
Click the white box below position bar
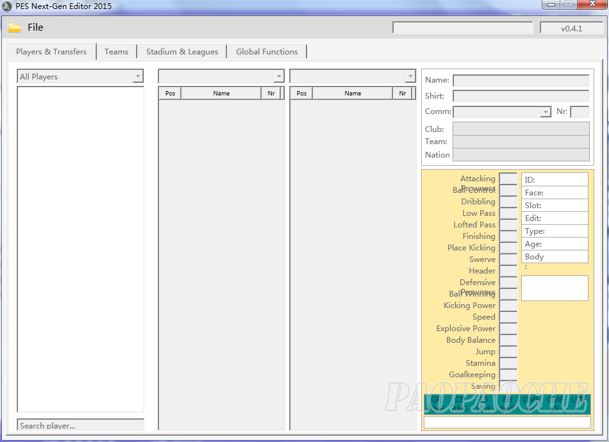point(507,422)
